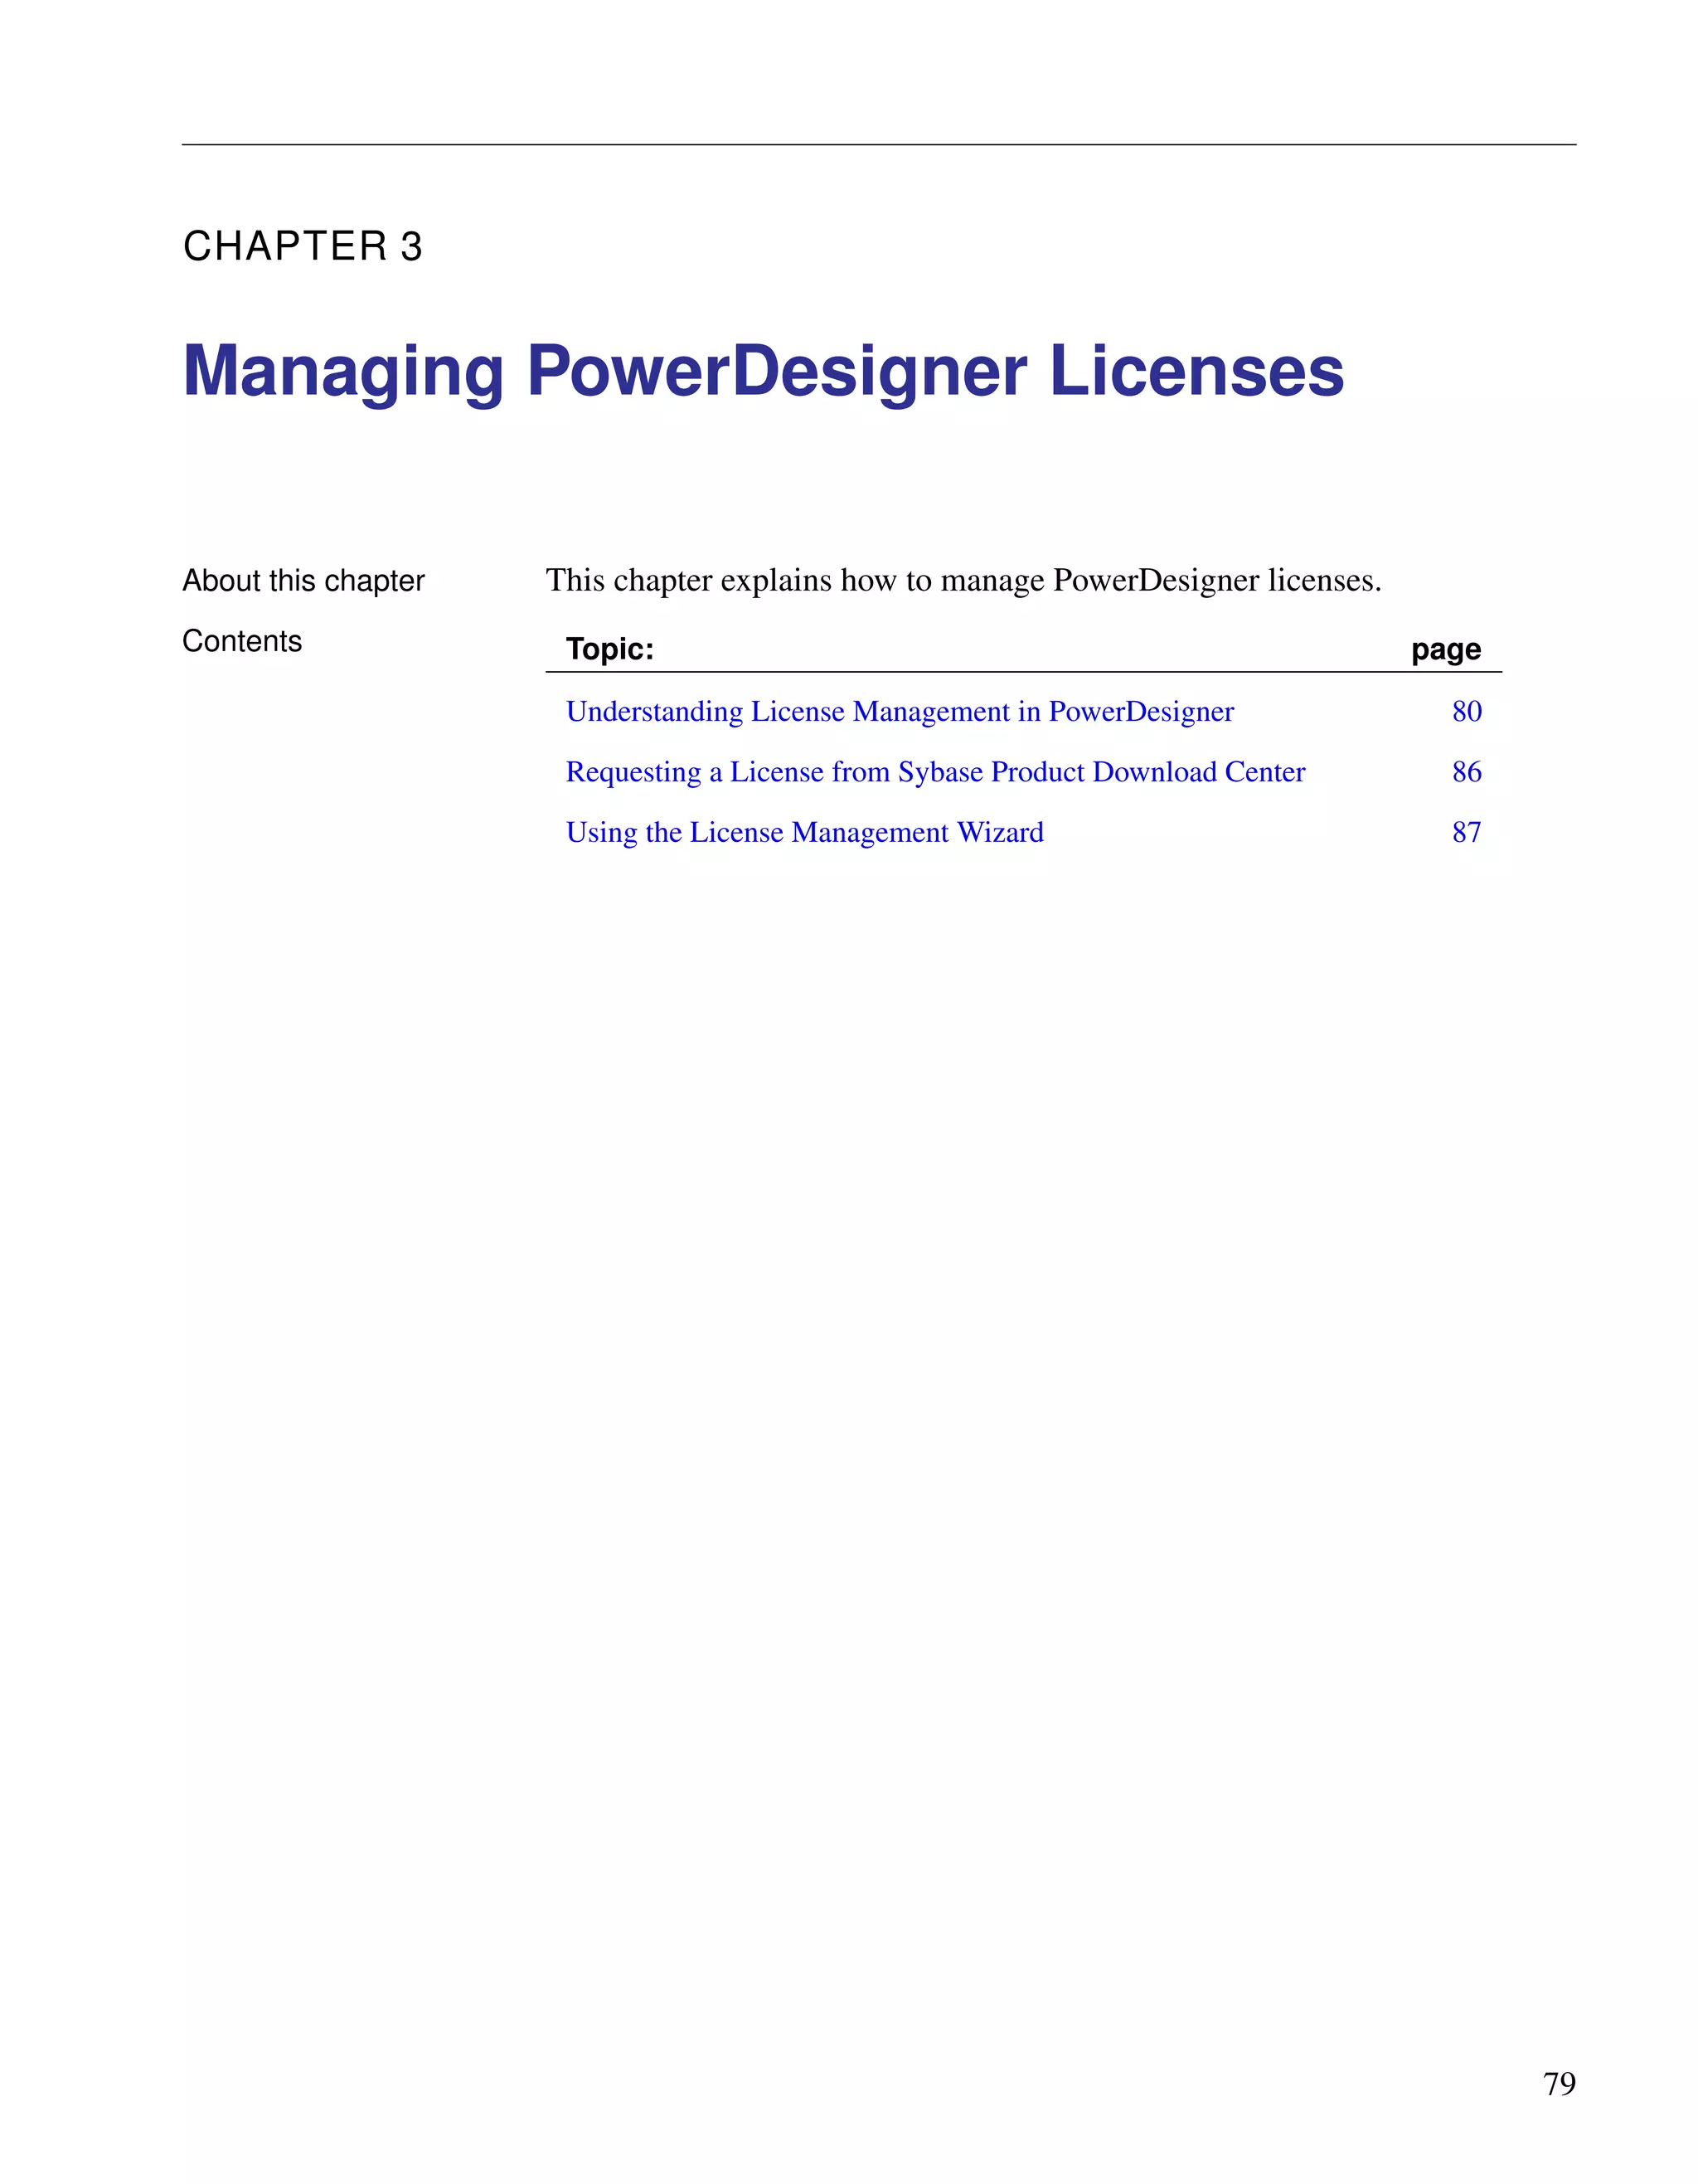1698x2184 pixels.
Task: Click the word Wizard in the third link
Action: tap(999, 833)
